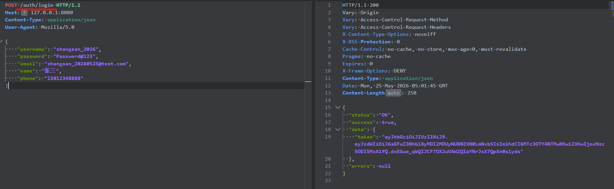Click response line number 23
Screen dimensions: 614x189
[x=328, y=181]
